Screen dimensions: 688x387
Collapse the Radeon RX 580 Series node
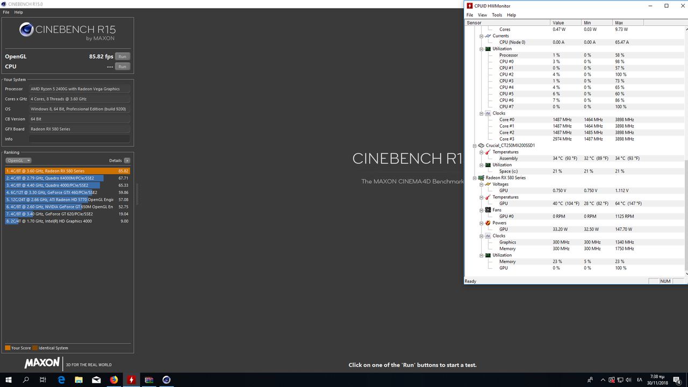(475, 178)
